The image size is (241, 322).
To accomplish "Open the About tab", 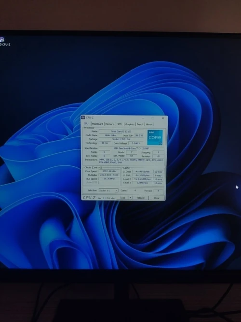I will tap(149, 124).
